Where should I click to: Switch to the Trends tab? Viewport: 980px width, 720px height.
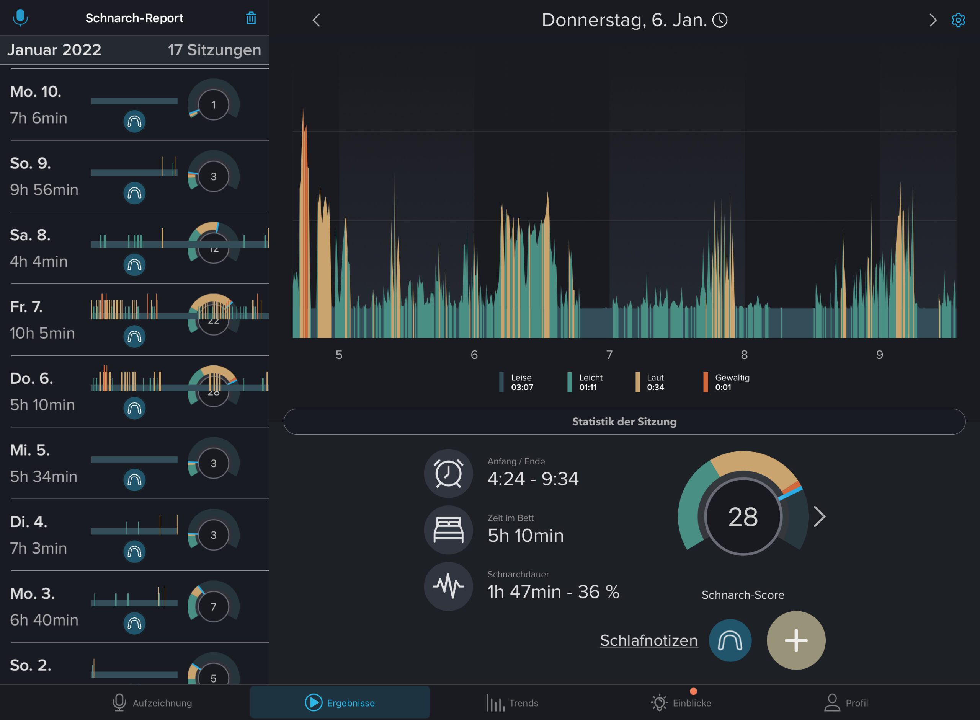coord(512,703)
